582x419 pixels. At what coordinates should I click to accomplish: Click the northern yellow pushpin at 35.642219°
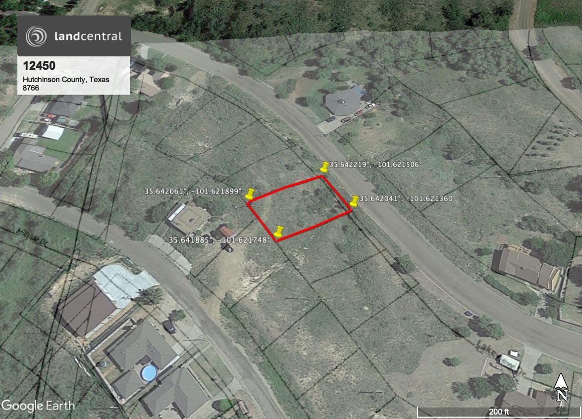(324, 167)
